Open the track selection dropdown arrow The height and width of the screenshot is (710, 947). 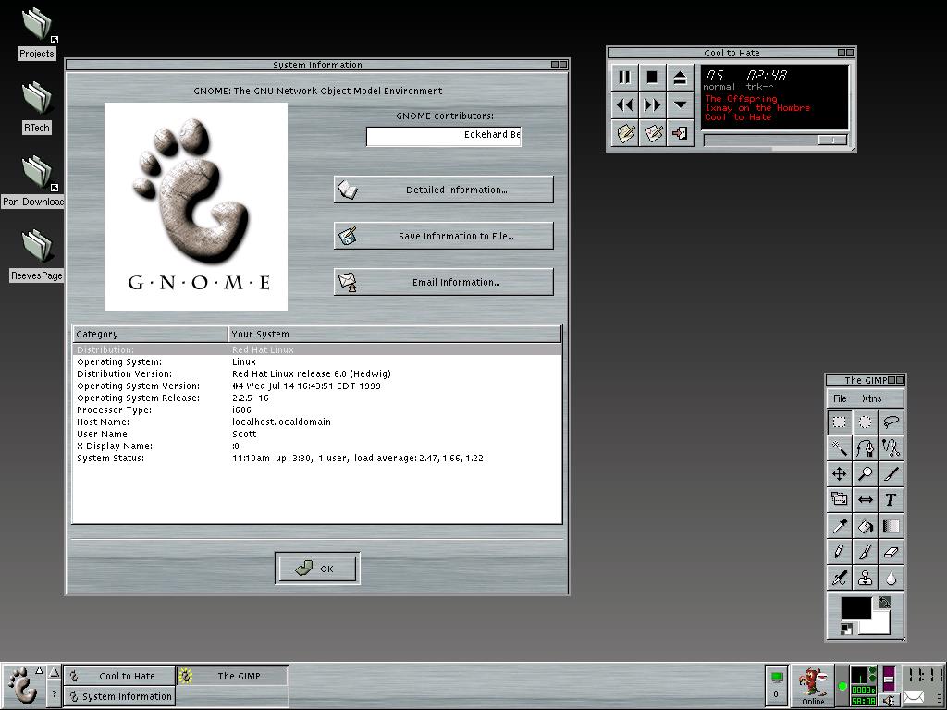pyautogui.click(x=680, y=105)
